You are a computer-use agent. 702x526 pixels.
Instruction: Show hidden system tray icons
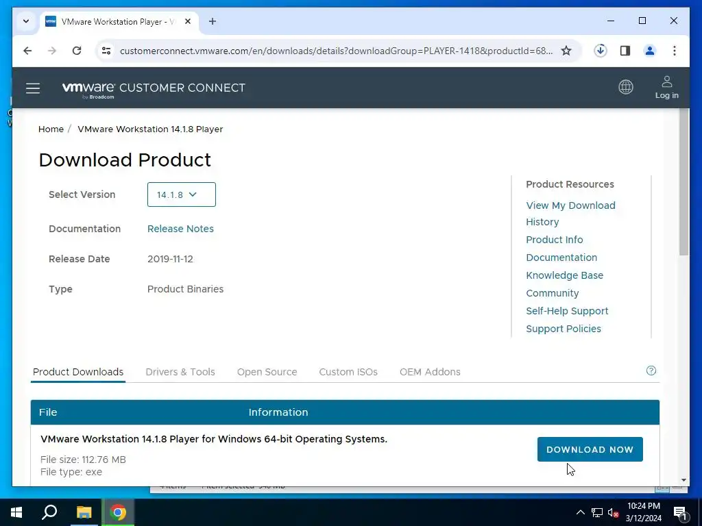(x=580, y=512)
